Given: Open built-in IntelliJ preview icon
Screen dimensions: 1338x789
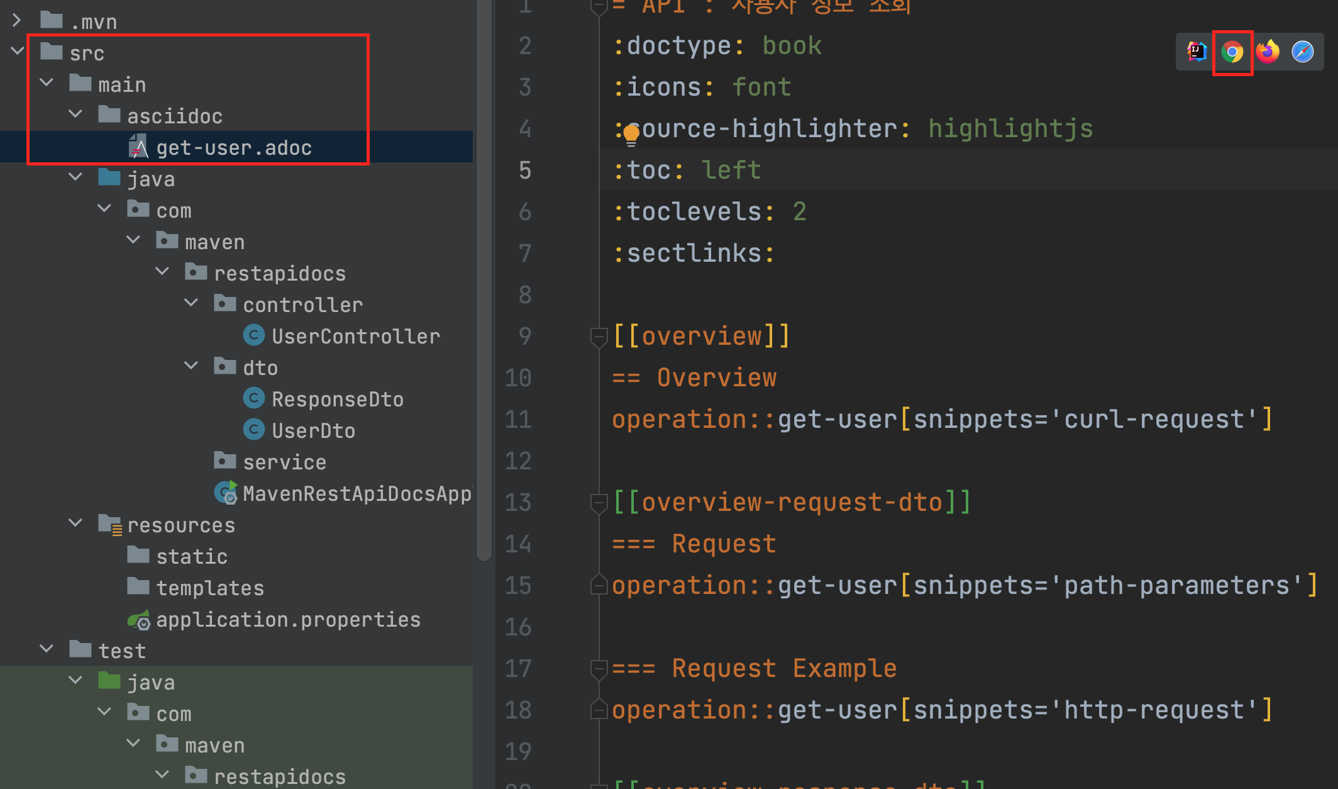Looking at the screenshot, I should click(1197, 52).
